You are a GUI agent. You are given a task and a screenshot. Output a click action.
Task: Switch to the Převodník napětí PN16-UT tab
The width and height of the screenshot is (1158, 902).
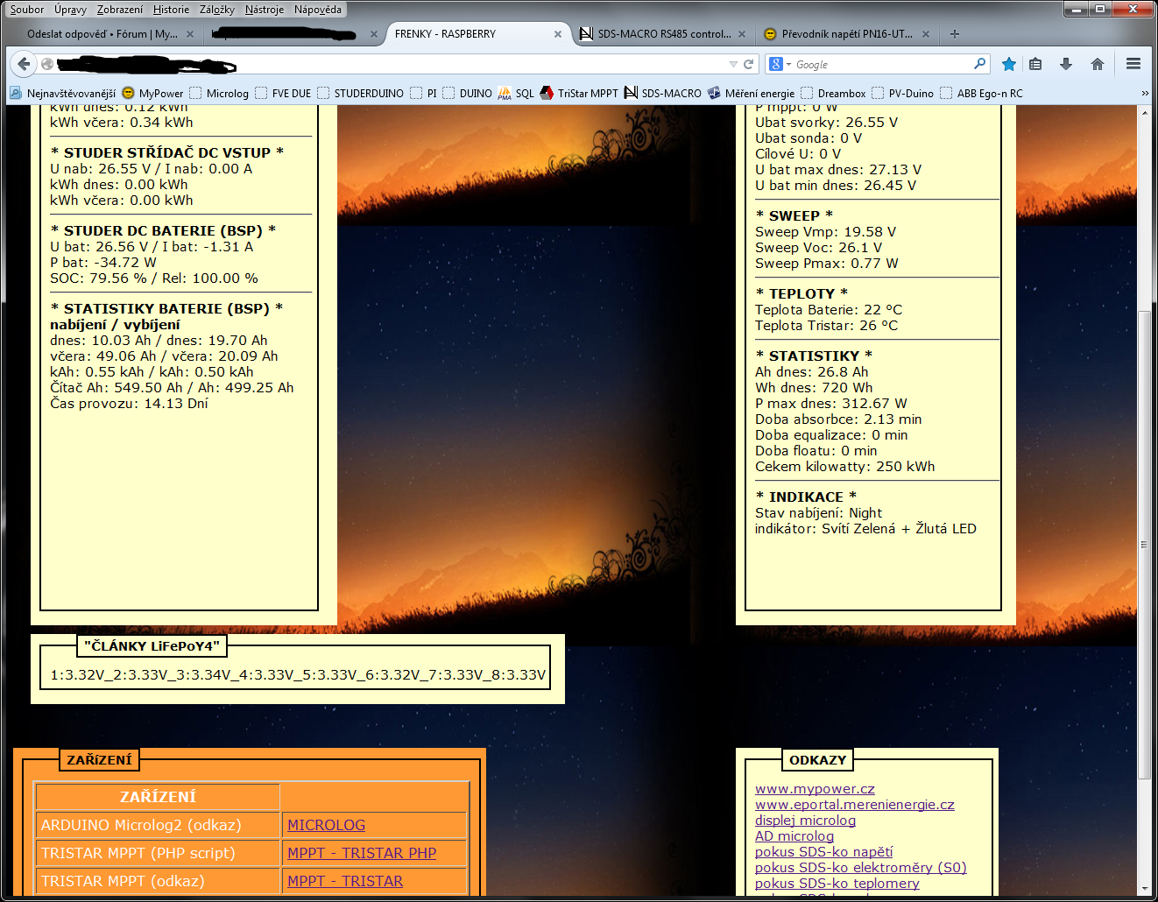click(847, 34)
